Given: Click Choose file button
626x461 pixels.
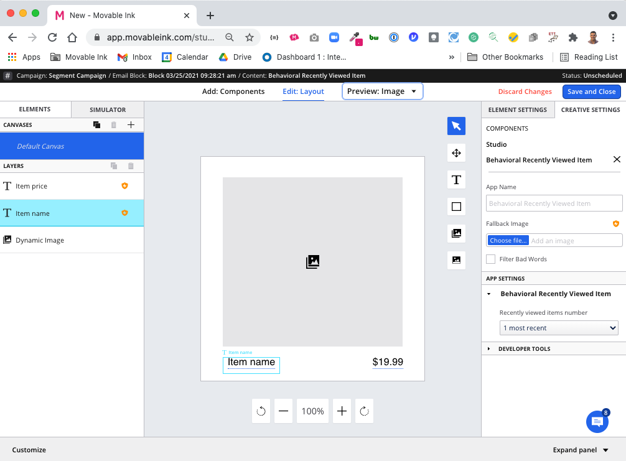Looking at the screenshot, I should pyautogui.click(x=508, y=240).
